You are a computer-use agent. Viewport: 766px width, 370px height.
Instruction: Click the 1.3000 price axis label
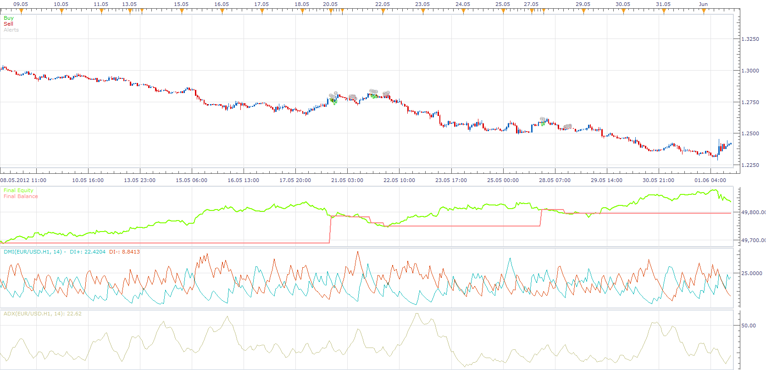pyautogui.click(x=750, y=71)
